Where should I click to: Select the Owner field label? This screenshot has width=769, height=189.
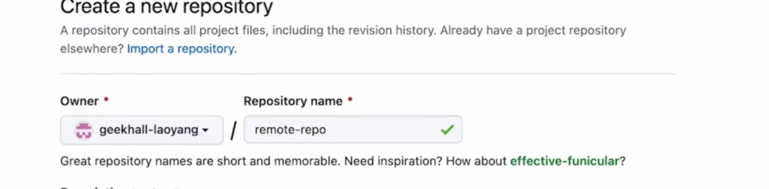[79, 101]
